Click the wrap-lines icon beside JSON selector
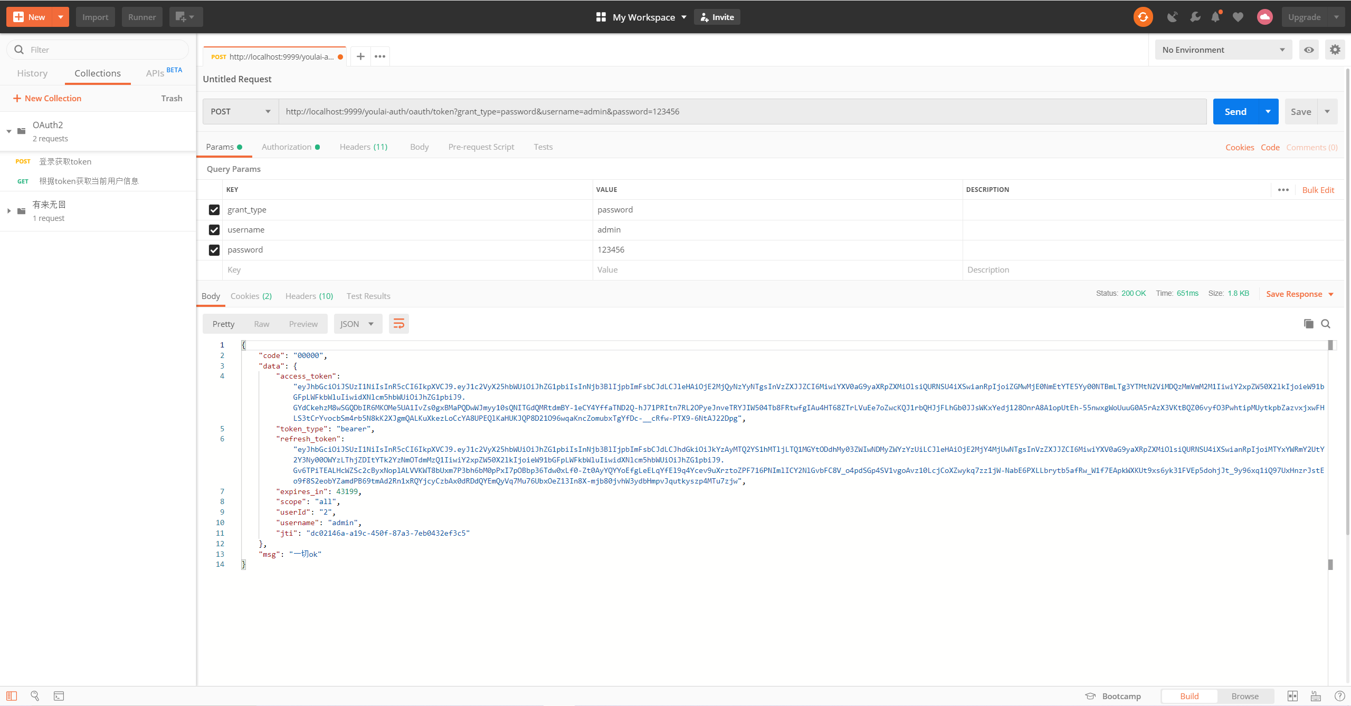The image size is (1351, 706). (398, 323)
